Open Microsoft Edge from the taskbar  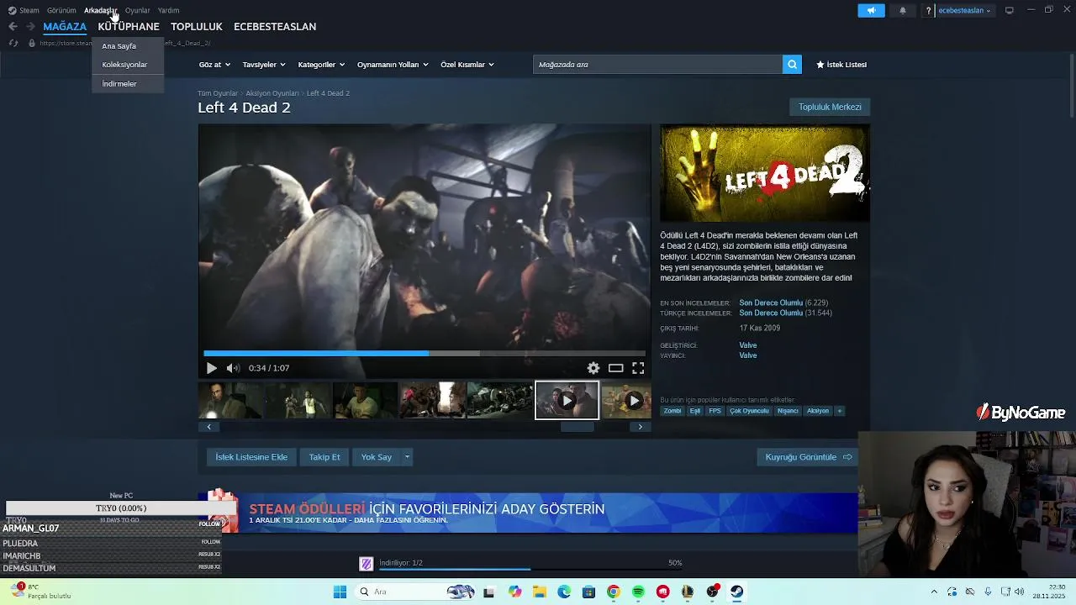(x=564, y=592)
